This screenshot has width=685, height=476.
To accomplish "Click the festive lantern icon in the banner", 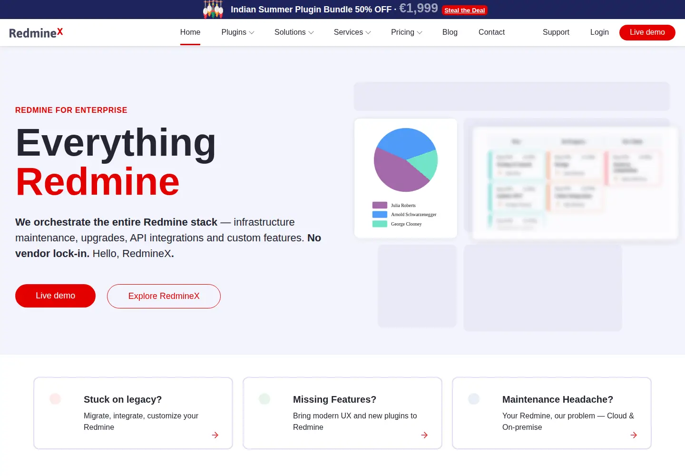I will 213,9.
